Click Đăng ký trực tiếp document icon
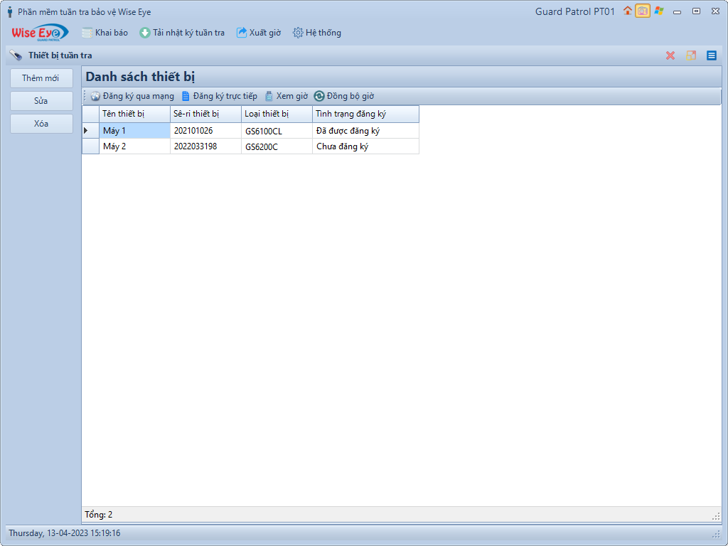 point(186,96)
